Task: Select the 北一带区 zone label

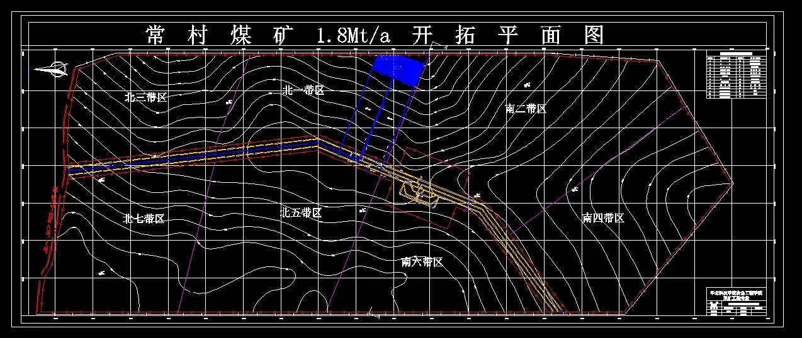Action: tap(303, 90)
